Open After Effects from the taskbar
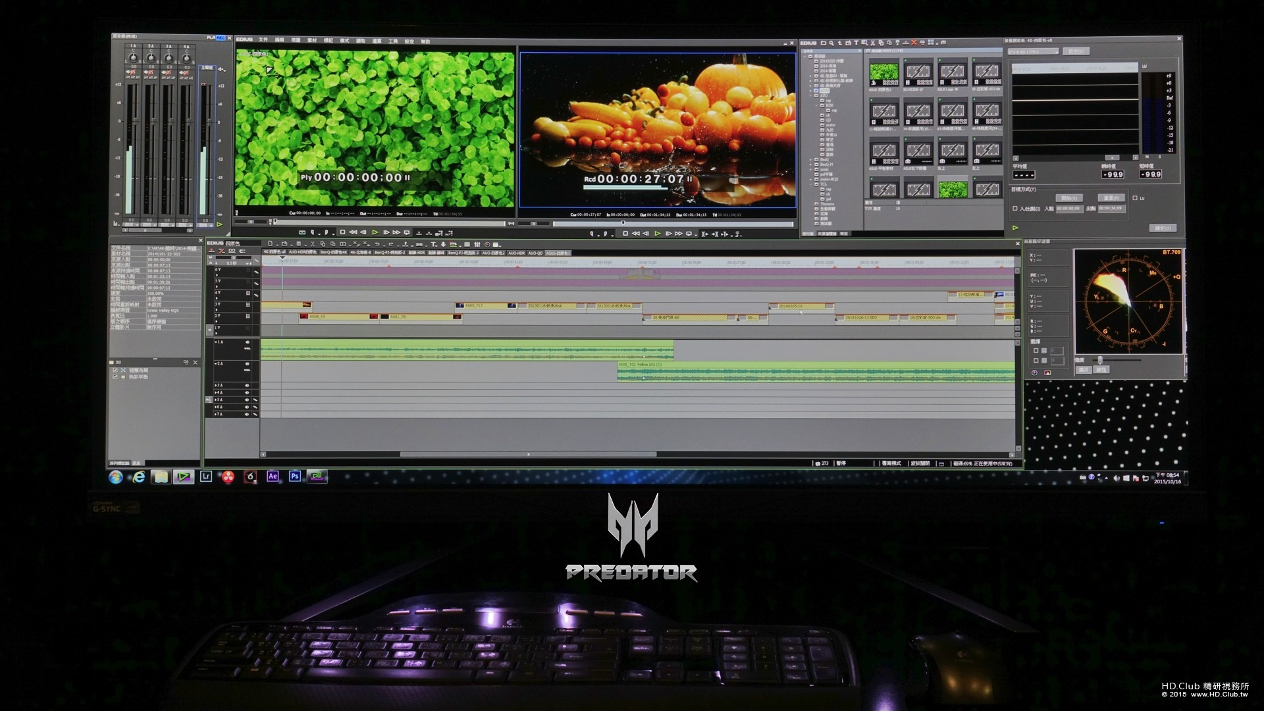This screenshot has height=711, width=1264. coord(273,476)
